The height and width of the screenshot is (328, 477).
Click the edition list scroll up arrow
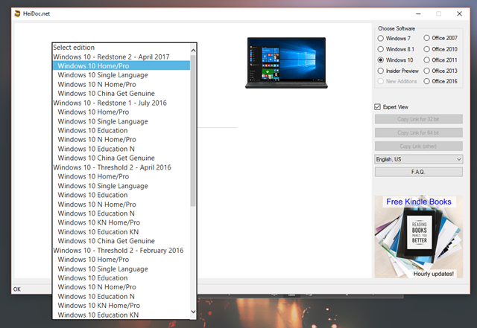tap(194, 50)
